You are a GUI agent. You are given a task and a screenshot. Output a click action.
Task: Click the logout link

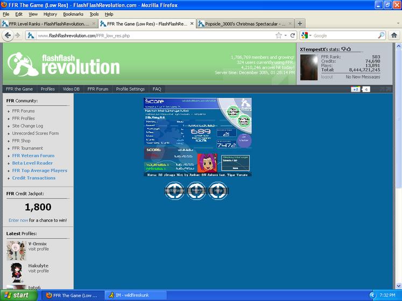(327, 77)
